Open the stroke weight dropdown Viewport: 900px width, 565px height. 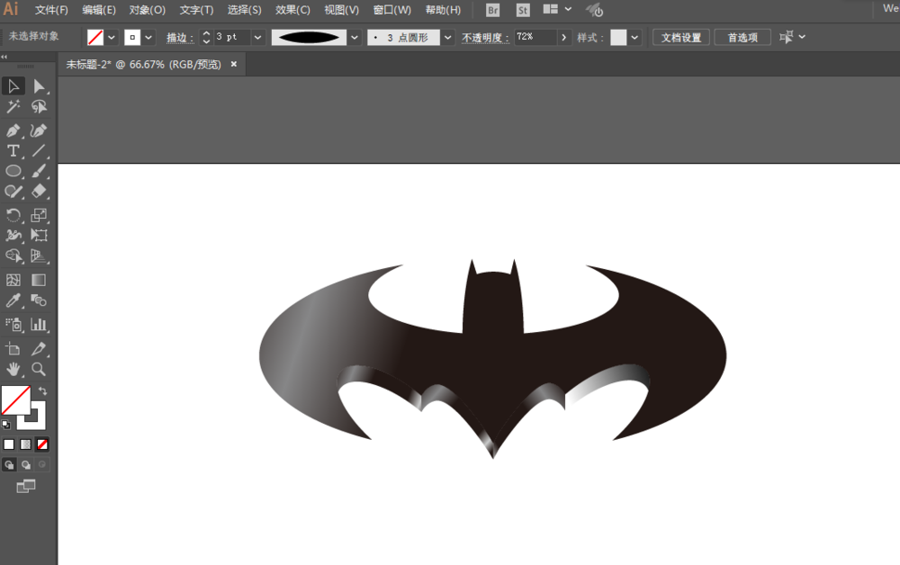(x=257, y=37)
